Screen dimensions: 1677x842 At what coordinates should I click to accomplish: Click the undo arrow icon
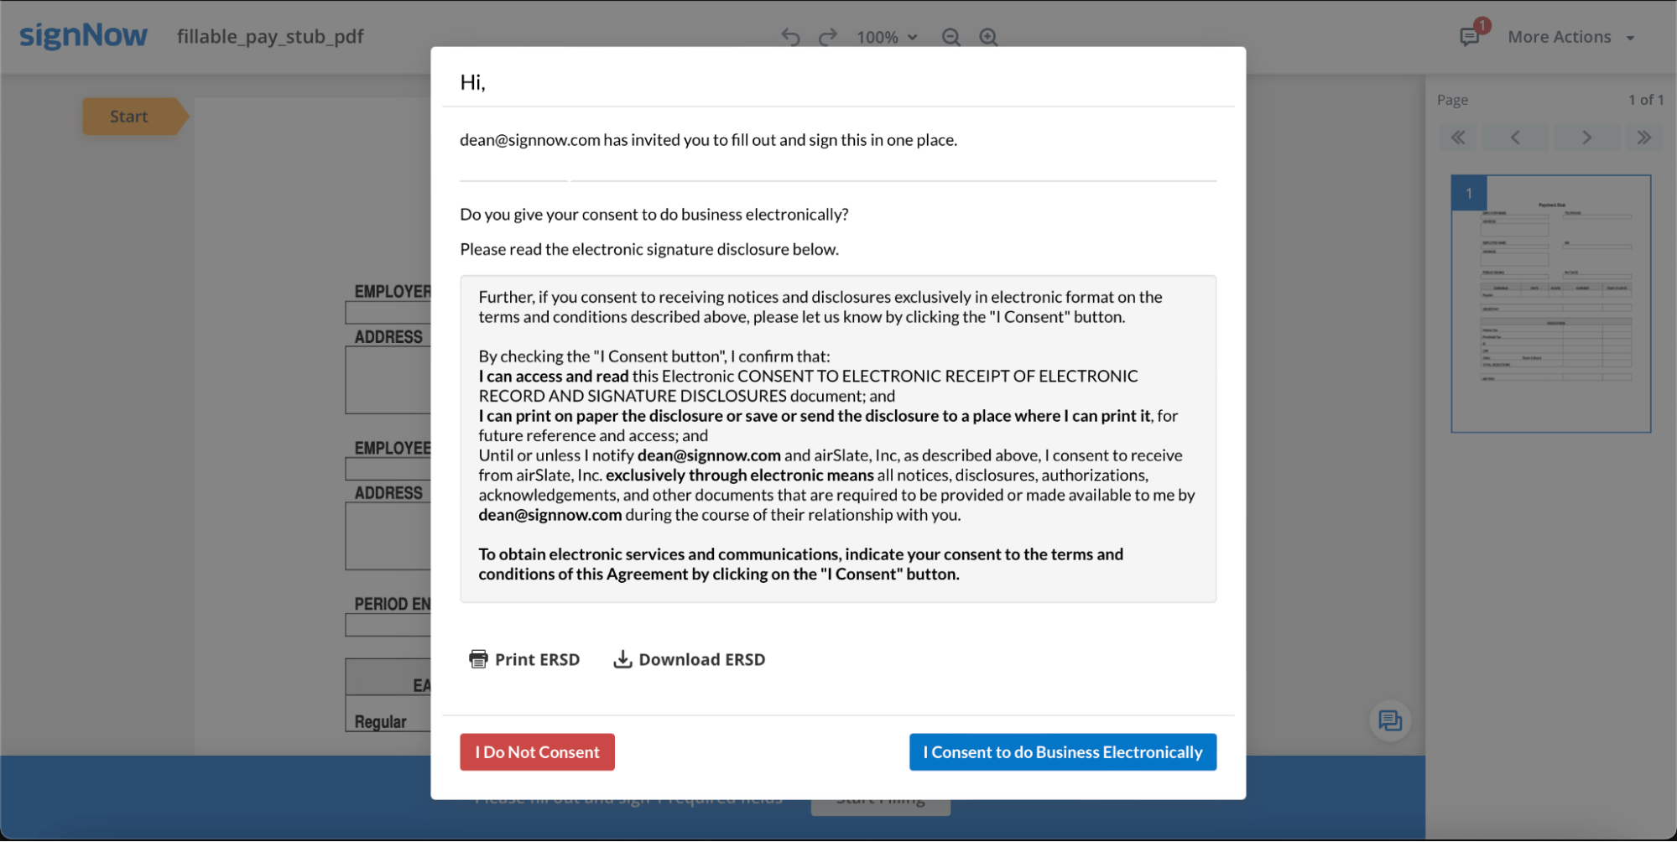[x=789, y=37]
